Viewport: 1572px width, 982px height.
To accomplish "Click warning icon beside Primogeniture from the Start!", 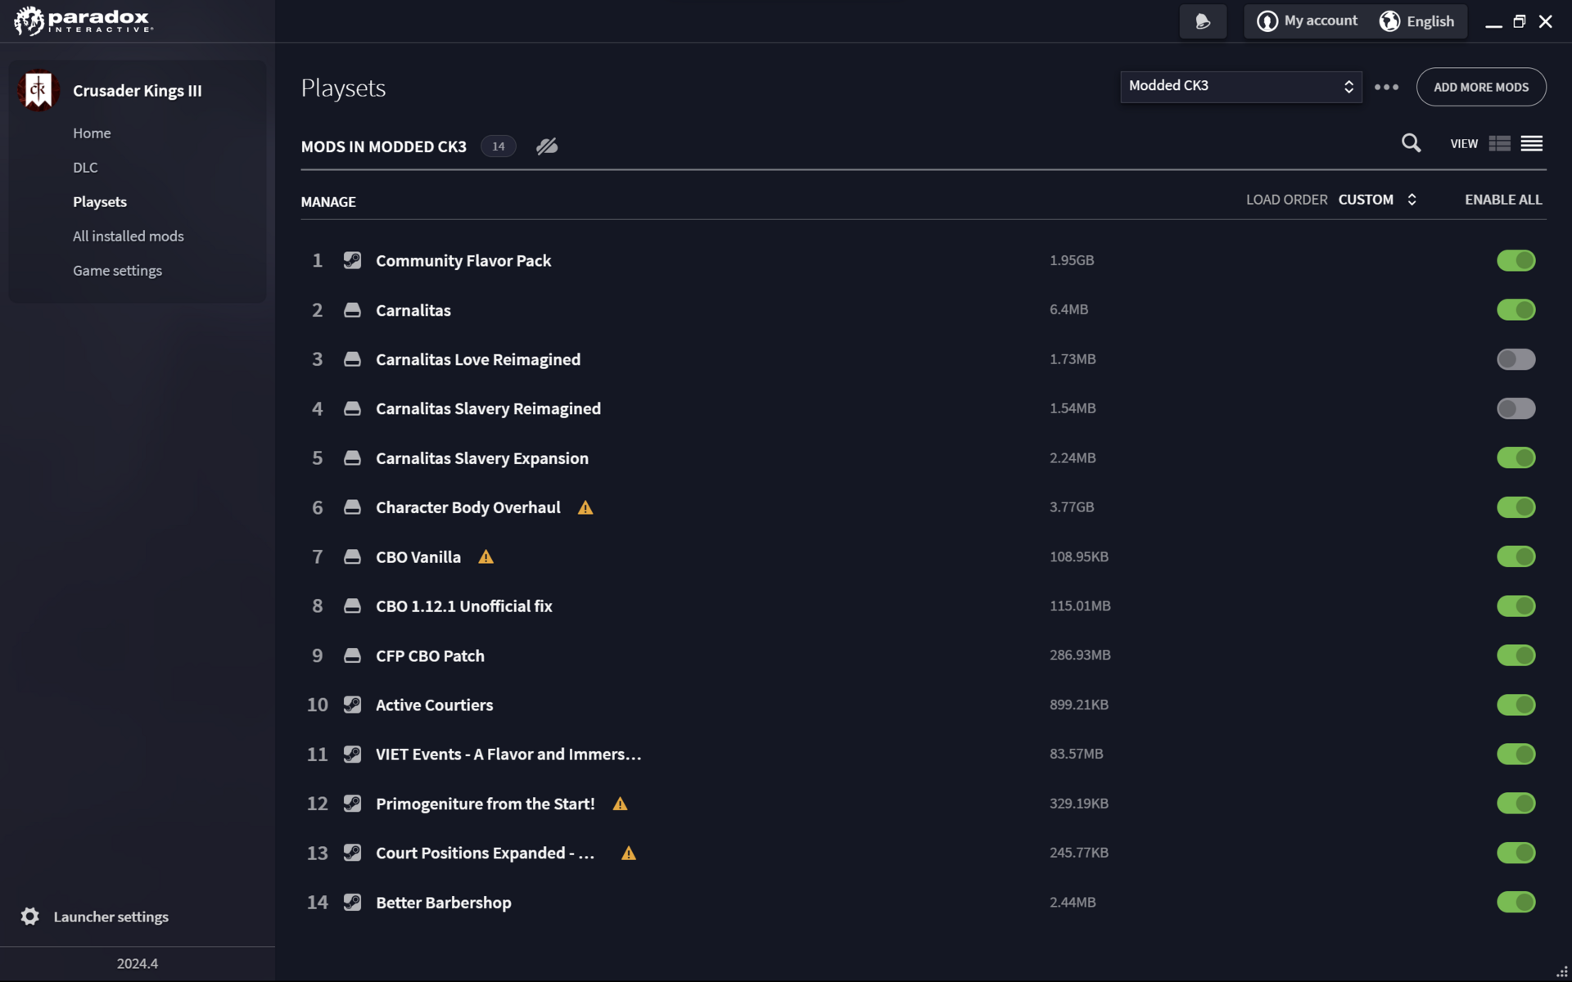I will click(x=621, y=804).
